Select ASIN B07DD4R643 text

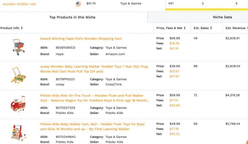coord(65,137)
